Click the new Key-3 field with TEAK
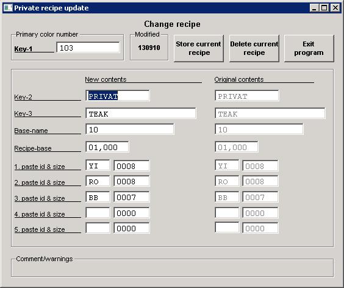The width and height of the screenshot is (344, 288). pos(141,113)
